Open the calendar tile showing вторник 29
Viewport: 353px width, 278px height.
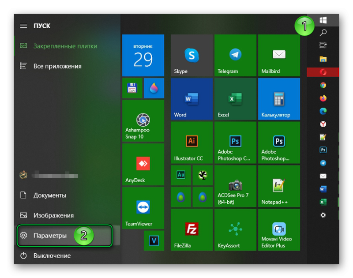(x=143, y=55)
